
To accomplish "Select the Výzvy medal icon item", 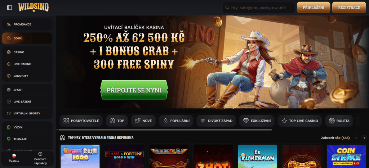I will [x=9, y=127].
